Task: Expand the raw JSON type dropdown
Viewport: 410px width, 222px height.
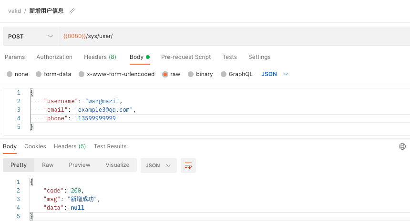Action: click(x=275, y=74)
